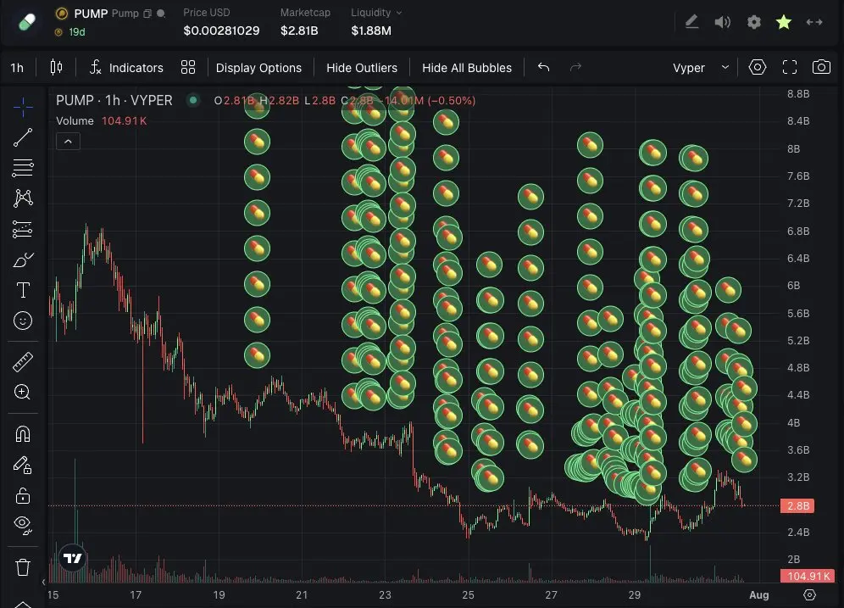Select the brush drawing tool
The image size is (844, 608).
pos(23,260)
